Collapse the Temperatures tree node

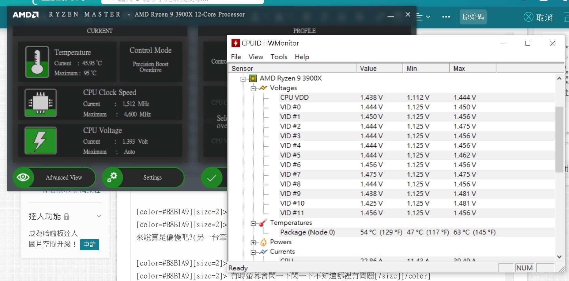coord(253,223)
